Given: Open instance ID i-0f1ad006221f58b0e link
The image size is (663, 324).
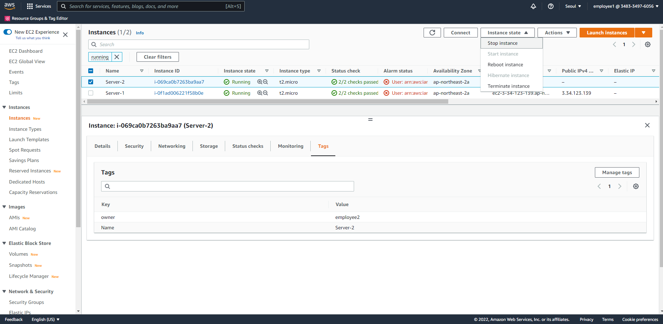Looking at the screenshot, I should click(179, 93).
